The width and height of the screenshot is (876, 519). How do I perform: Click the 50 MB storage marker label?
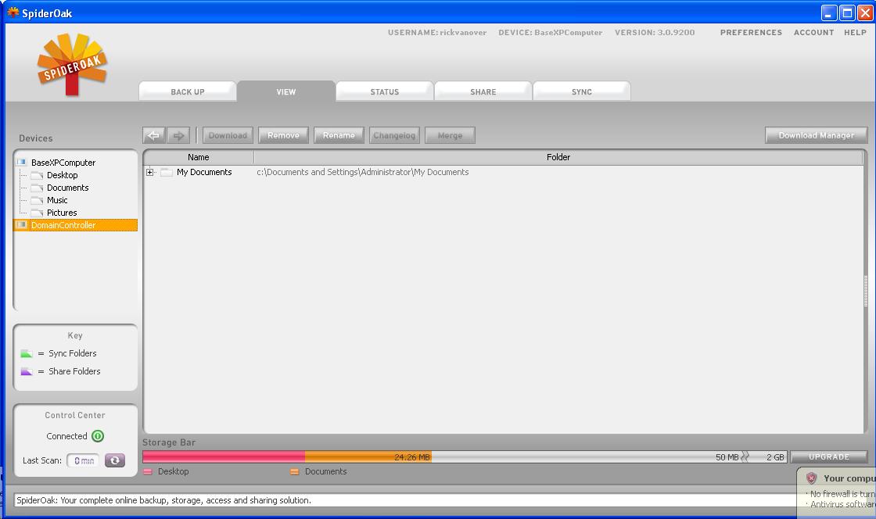coord(727,457)
